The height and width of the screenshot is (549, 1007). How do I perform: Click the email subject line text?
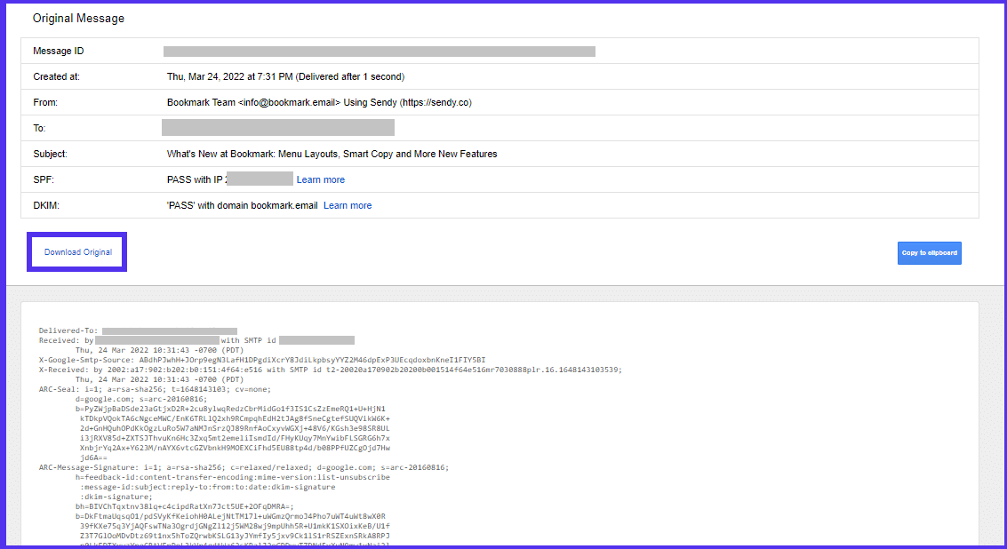coord(333,153)
